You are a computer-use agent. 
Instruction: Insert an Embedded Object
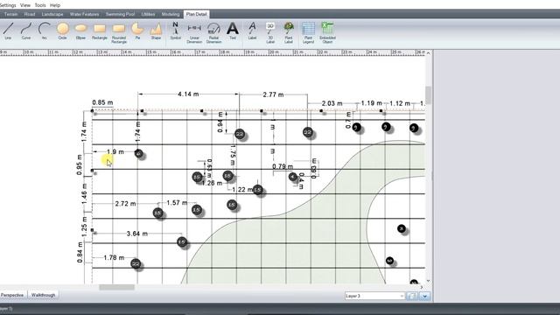(x=327, y=33)
